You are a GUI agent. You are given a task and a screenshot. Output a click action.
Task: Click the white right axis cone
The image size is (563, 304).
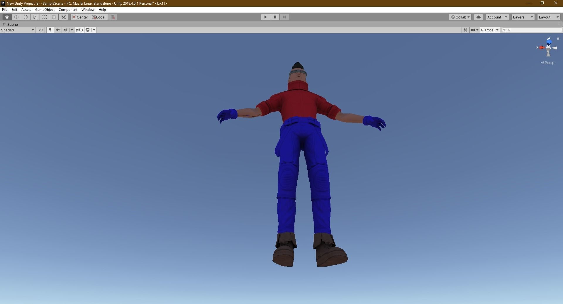[554, 48]
